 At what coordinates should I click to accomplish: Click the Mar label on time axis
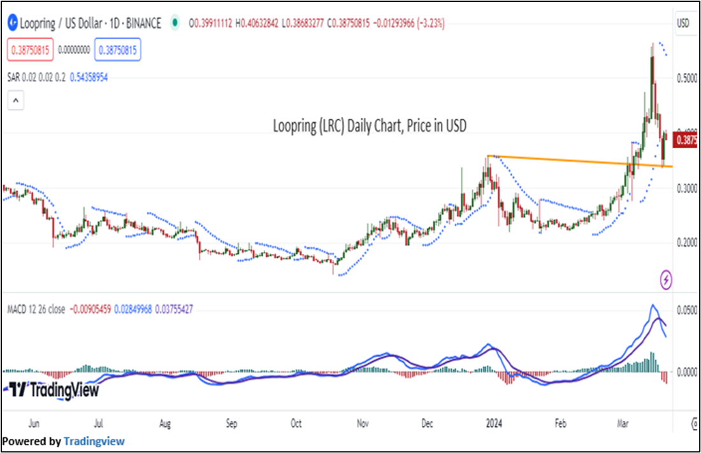tap(623, 423)
